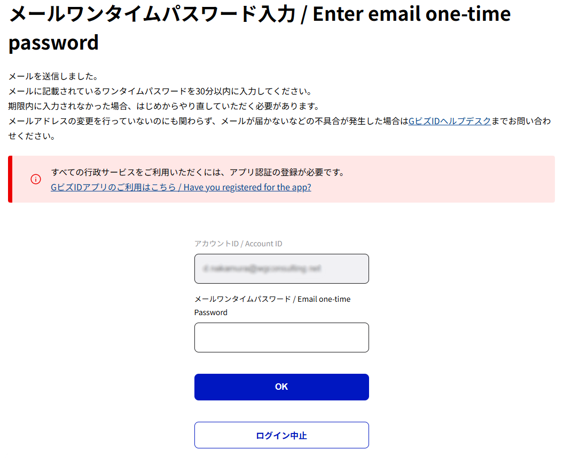Click the email one-time password input field
This screenshot has height=458, width=564.
tap(281, 337)
